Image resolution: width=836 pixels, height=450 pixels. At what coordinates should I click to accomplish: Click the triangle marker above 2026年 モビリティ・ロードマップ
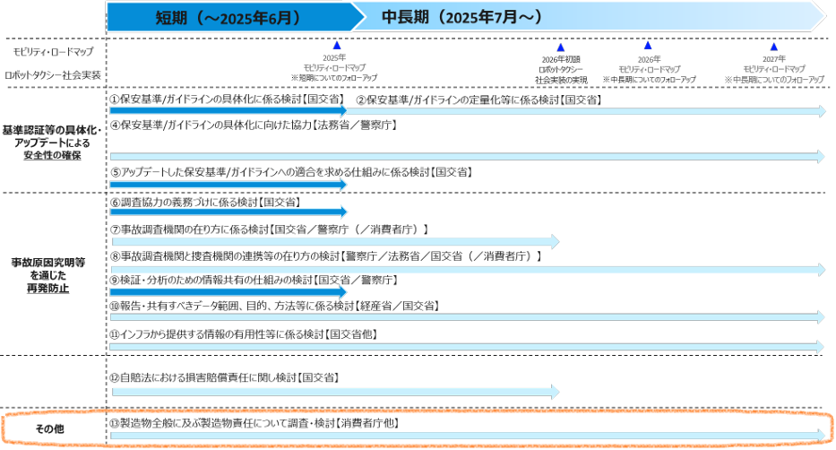pyautogui.click(x=648, y=46)
